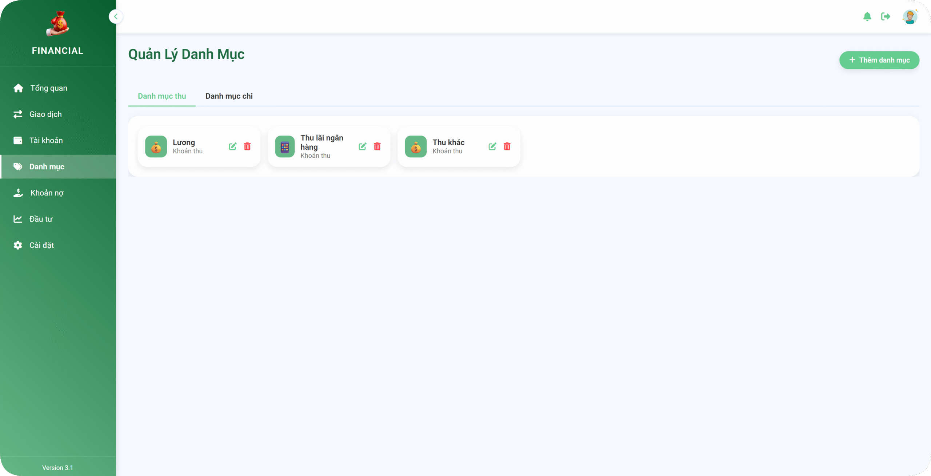Viewport: 931px width, 476px height.
Task: Open Tài khoản from the sidebar
Action: click(46, 140)
